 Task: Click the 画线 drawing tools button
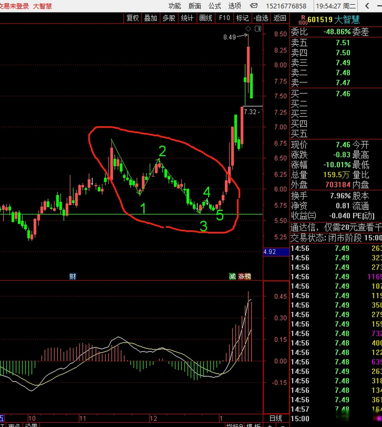pyautogui.click(x=206, y=18)
